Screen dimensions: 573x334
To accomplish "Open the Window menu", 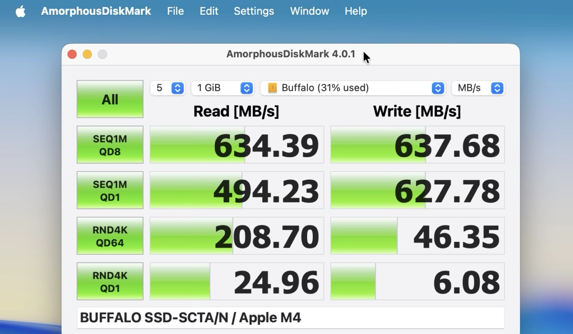I will pos(309,11).
